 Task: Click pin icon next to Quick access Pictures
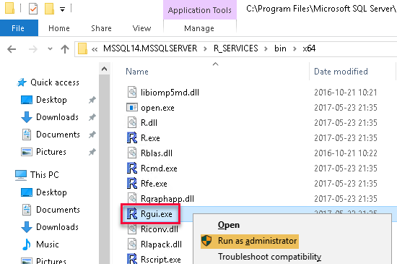tap(92, 152)
